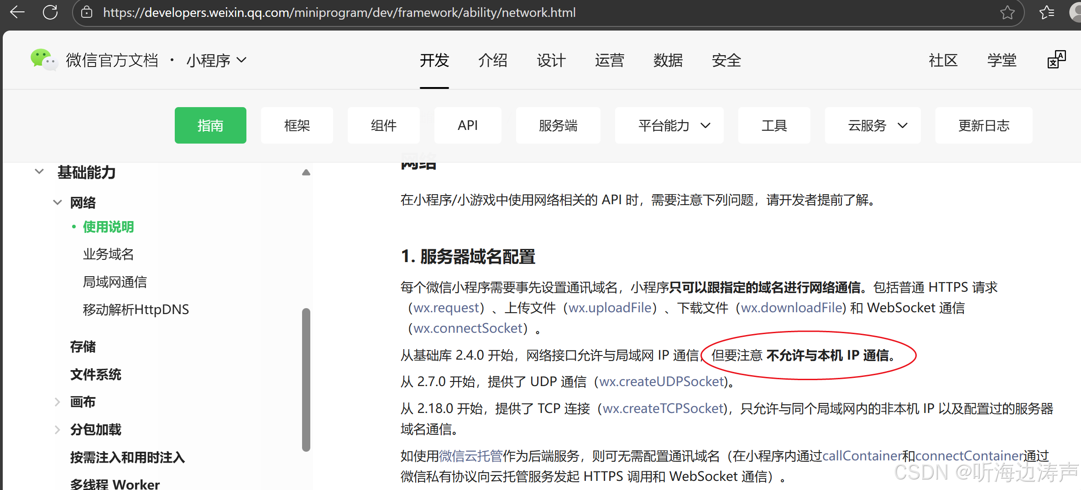The image size is (1081, 490).
Task: Click the green 指南 button
Action: (210, 125)
